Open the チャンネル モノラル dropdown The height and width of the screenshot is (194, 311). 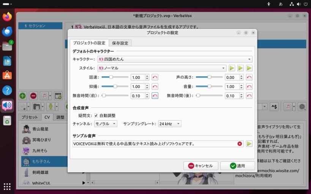(x=106, y=124)
